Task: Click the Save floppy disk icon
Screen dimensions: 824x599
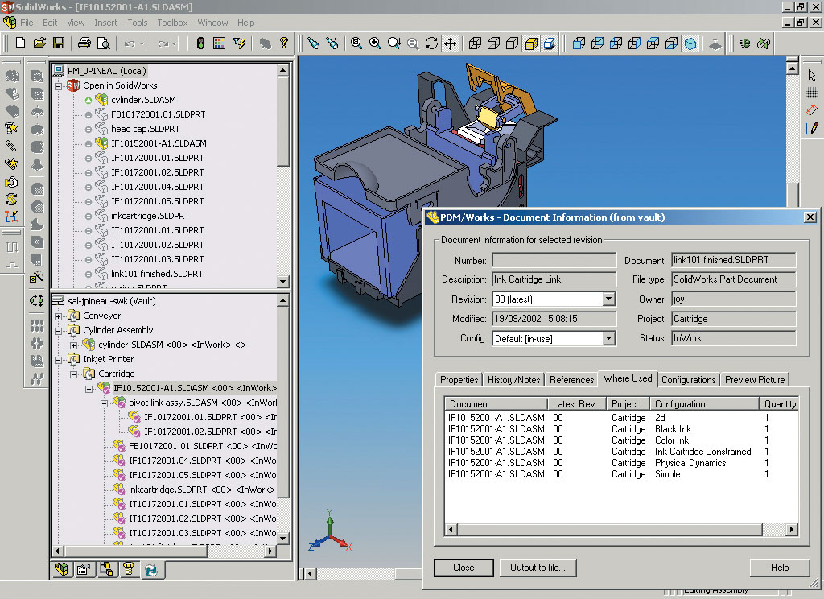Action: click(59, 43)
